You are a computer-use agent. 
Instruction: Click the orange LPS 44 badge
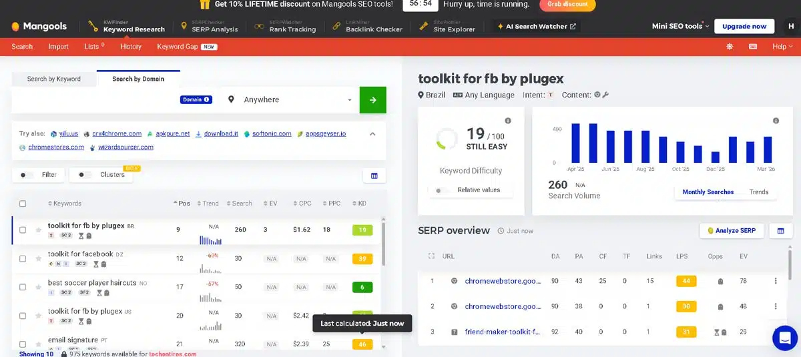[686, 281]
